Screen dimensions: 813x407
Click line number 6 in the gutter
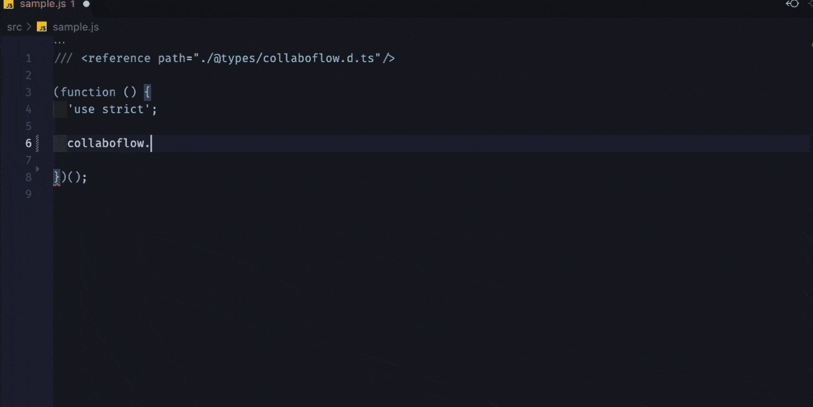[x=28, y=142]
